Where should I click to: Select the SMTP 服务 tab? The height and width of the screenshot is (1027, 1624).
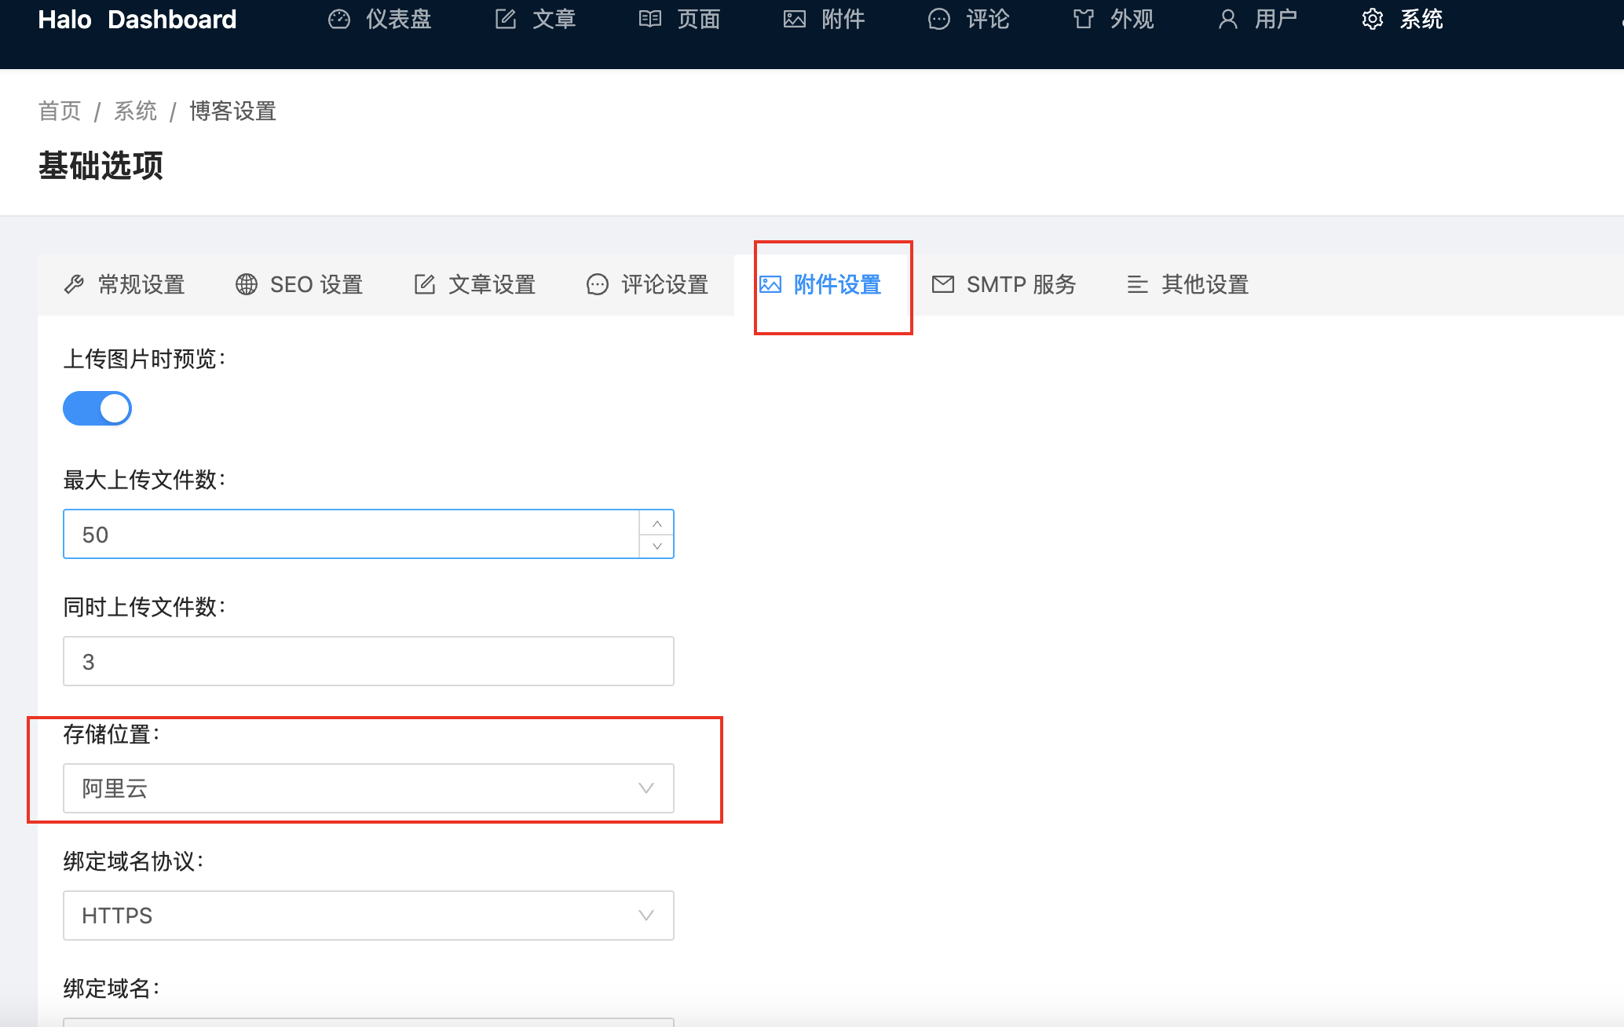pos(1004,284)
